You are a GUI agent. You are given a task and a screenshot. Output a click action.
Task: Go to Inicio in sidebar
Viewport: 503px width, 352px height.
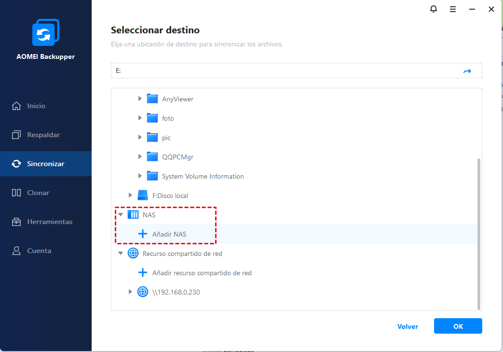pyautogui.click(x=45, y=106)
